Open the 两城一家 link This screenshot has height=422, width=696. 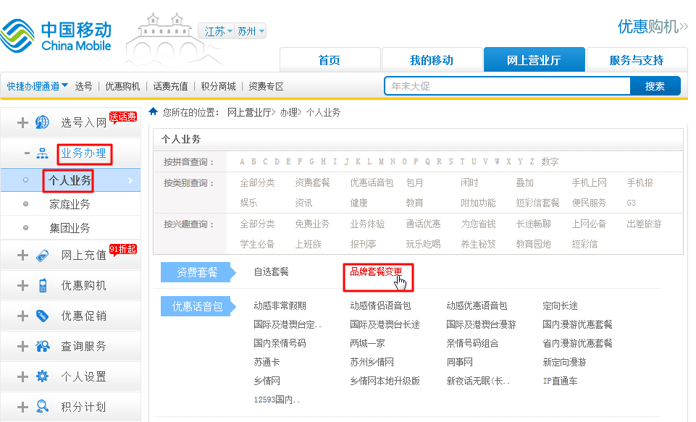(x=367, y=343)
